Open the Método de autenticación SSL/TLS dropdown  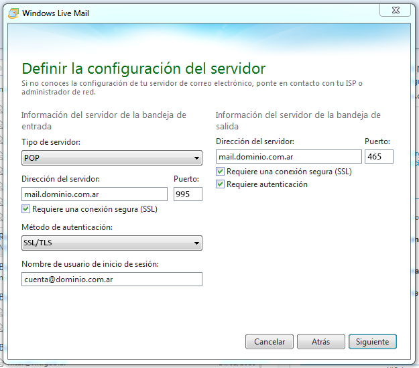click(x=112, y=243)
